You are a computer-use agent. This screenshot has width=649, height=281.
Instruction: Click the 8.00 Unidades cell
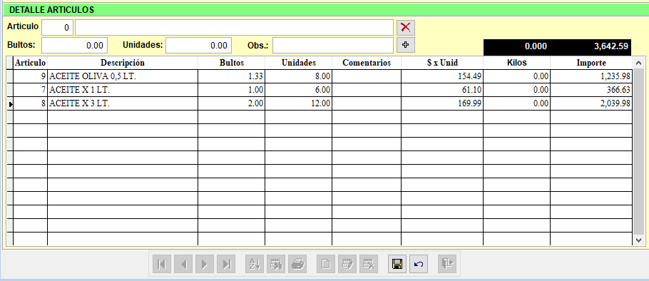point(298,76)
